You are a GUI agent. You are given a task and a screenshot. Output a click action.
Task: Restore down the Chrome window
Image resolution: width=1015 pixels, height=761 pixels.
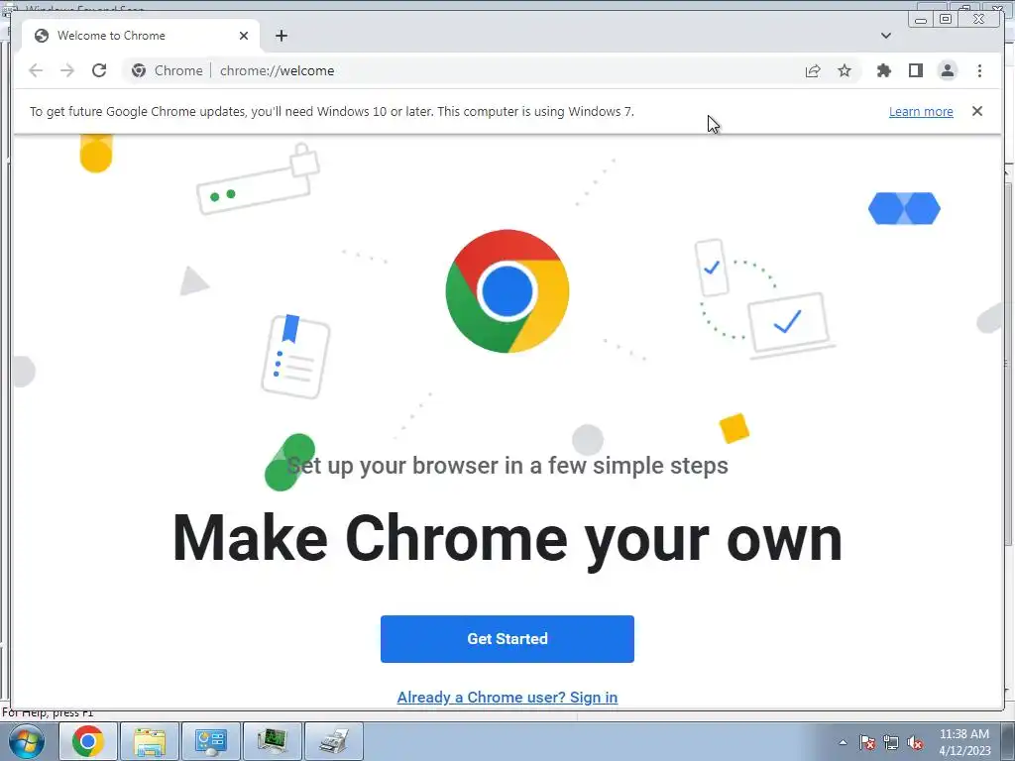[946, 19]
